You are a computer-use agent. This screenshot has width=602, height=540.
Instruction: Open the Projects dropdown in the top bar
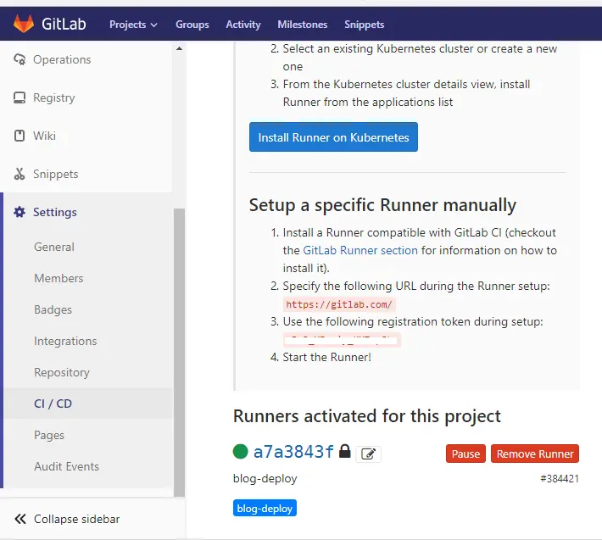133,25
